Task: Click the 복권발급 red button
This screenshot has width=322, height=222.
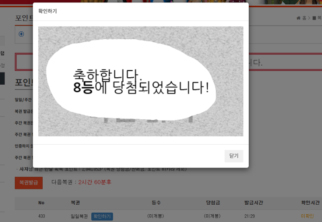Action: (x=29, y=183)
